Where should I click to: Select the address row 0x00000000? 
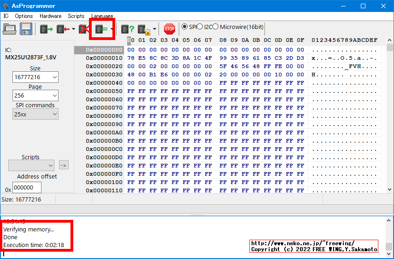104,50
